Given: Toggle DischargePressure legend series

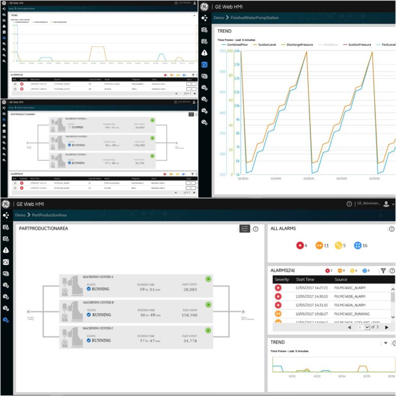Looking at the screenshot, I should click(x=297, y=45).
